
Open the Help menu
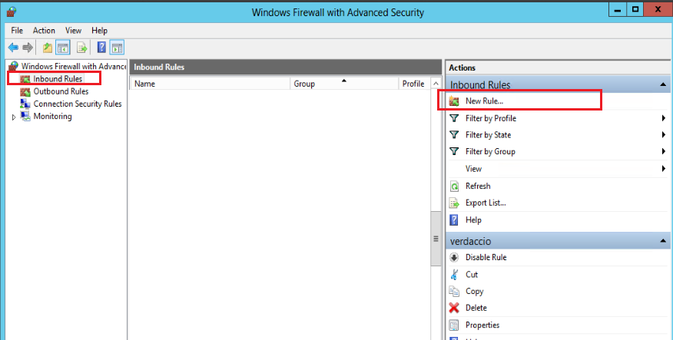pyautogui.click(x=99, y=31)
